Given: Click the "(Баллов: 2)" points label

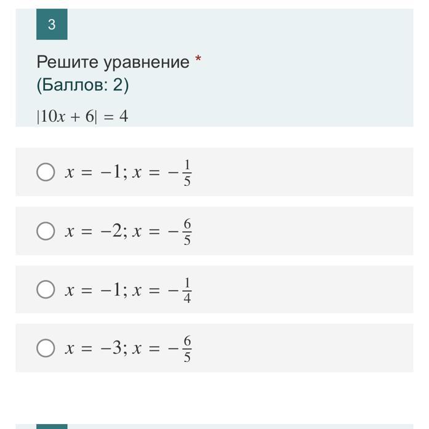Looking at the screenshot, I should pos(82,85).
